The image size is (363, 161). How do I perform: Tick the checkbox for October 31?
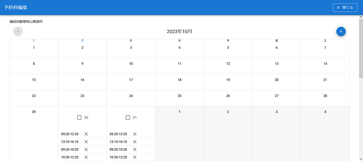point(128,117)
